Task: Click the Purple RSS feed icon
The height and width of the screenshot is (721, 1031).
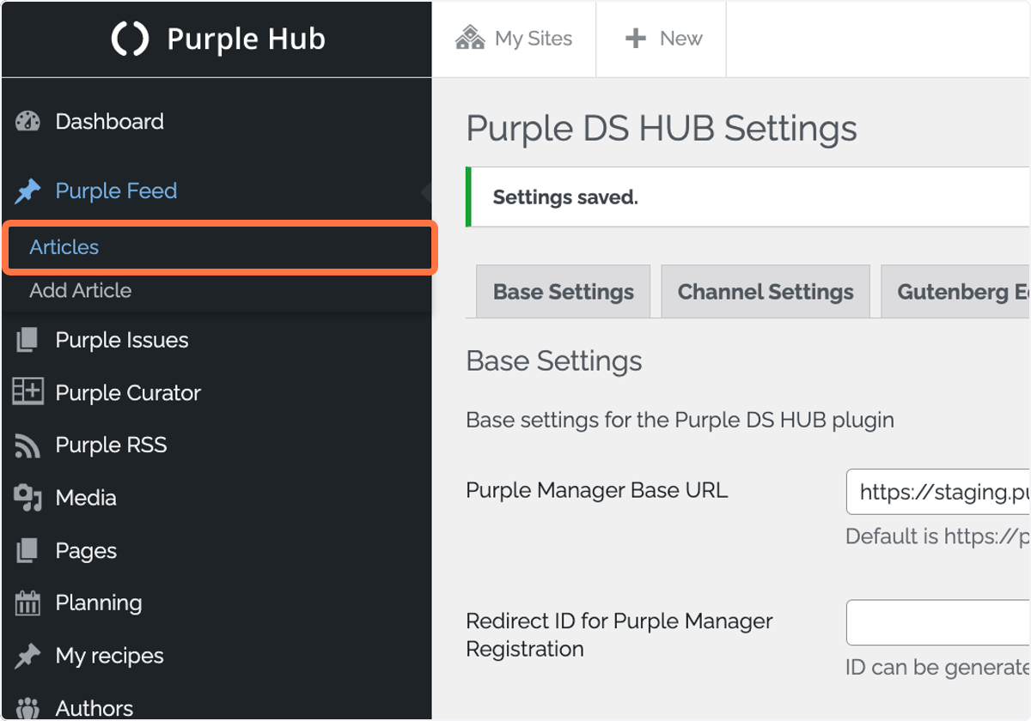Action: tap(27, 445)
